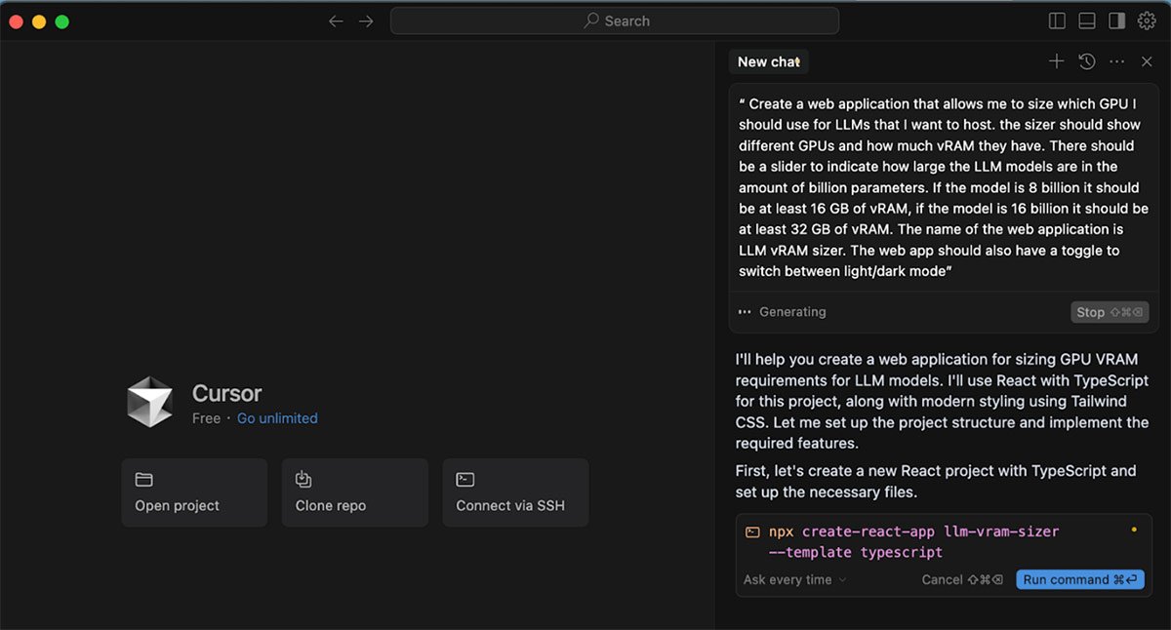Open the chat more options ellipsis
1171x630 pixels.
(1117, 61)
